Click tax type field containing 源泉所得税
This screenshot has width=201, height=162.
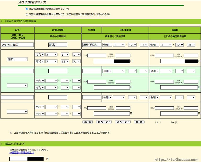92,45
